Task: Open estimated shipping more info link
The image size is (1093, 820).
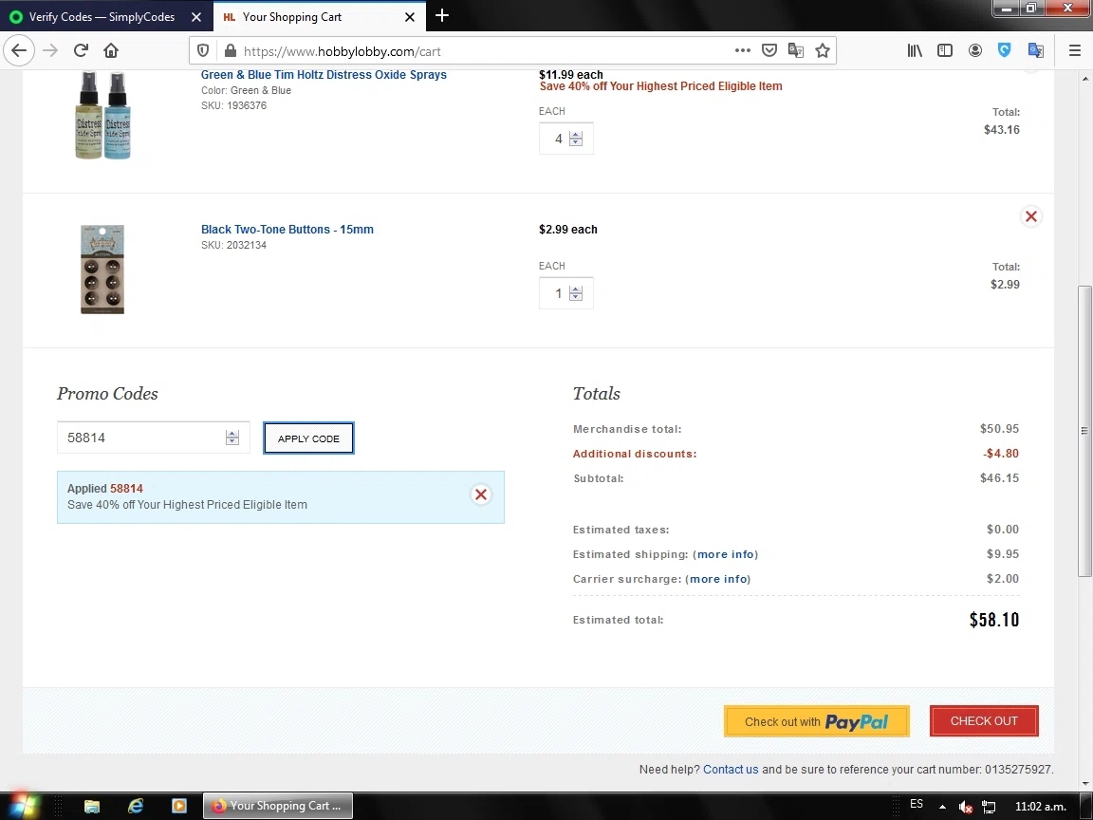Action: [x=726, y=554]
